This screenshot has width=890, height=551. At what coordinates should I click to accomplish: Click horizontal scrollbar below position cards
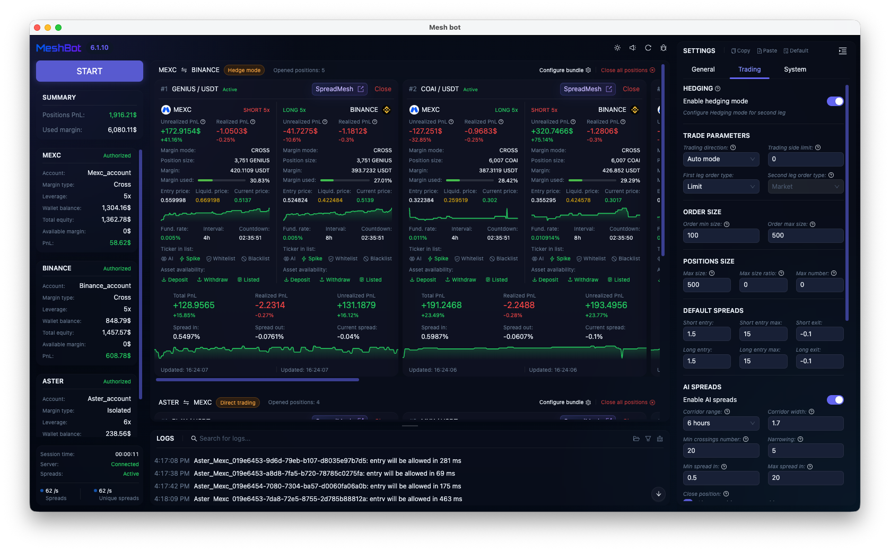(x=257, y=380)
